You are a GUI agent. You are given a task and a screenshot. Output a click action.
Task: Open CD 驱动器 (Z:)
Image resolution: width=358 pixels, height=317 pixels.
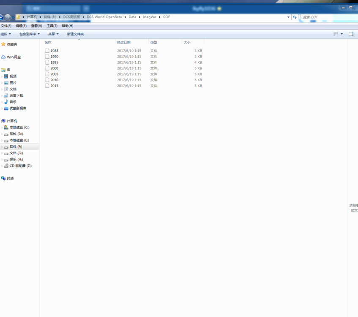pyautogui.click(x=21, y=166)
